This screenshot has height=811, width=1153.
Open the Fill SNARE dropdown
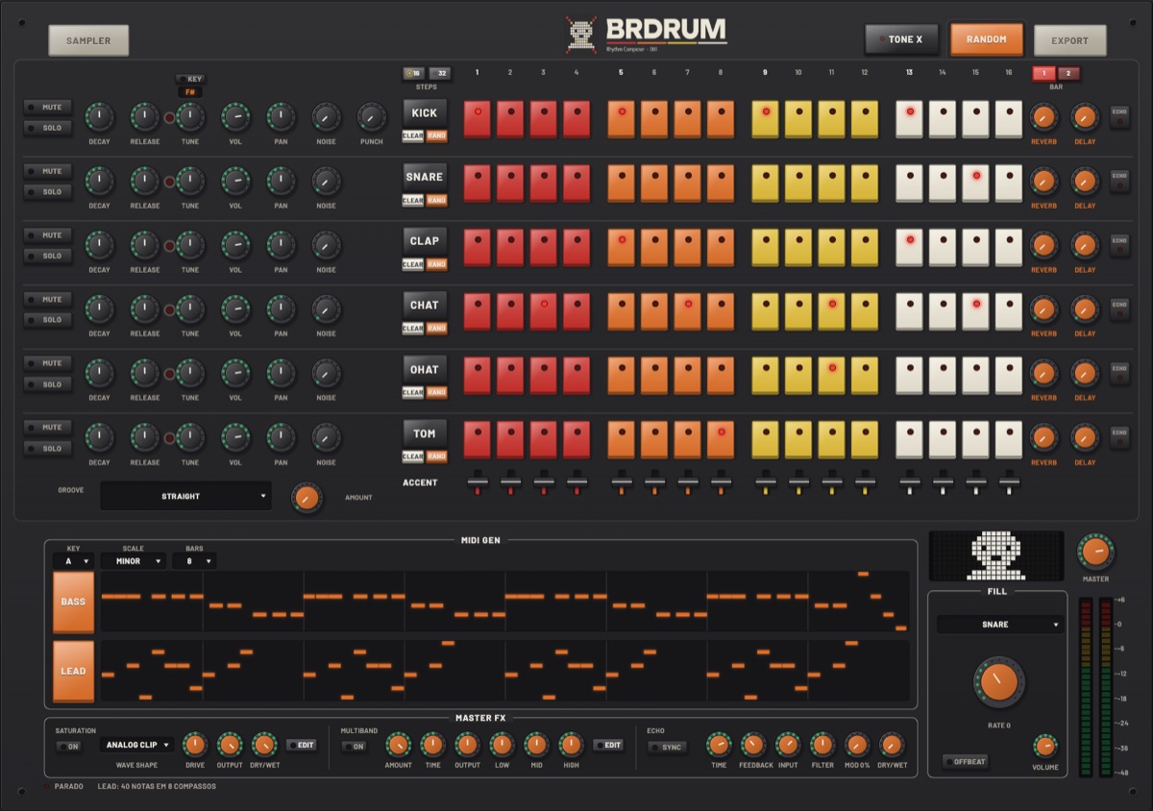[999, 625]
